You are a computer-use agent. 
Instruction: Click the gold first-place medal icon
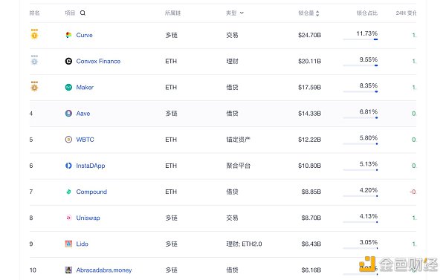[34, 34]
